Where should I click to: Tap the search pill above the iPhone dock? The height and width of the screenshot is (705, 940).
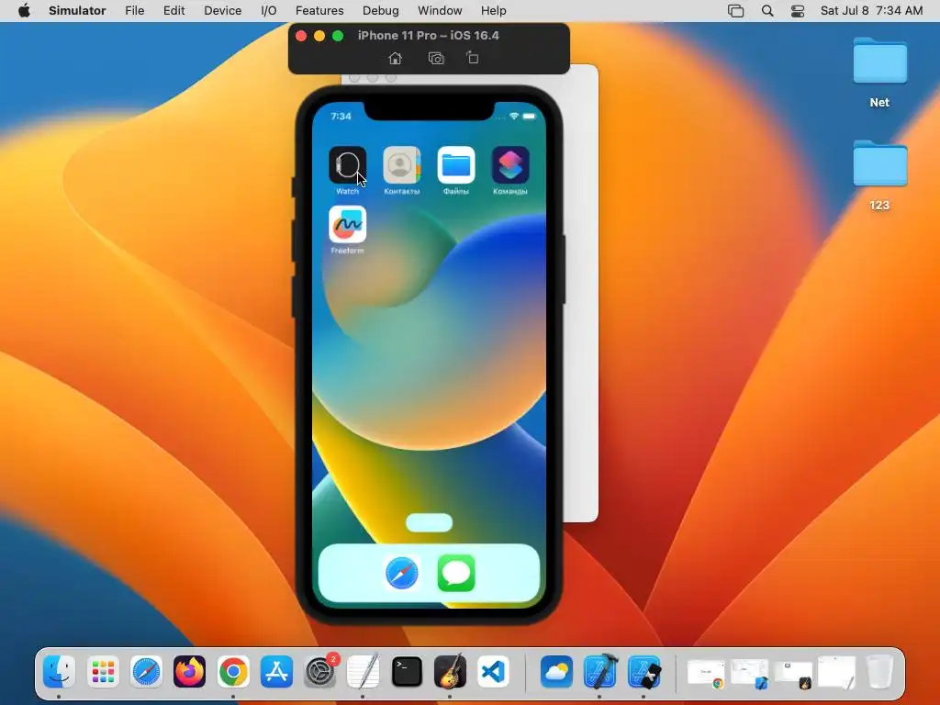point(430,522)
